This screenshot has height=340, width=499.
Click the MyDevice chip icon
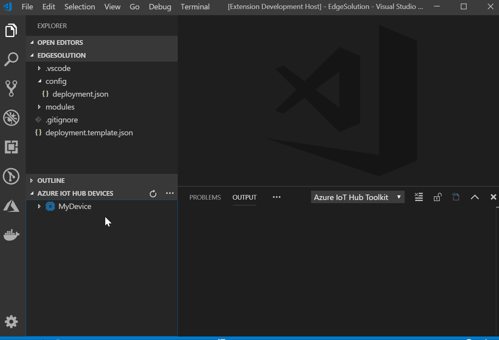50,206
